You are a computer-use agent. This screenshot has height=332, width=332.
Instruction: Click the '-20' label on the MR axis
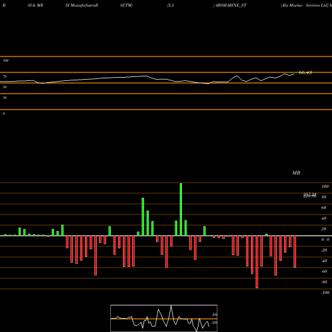324,250
